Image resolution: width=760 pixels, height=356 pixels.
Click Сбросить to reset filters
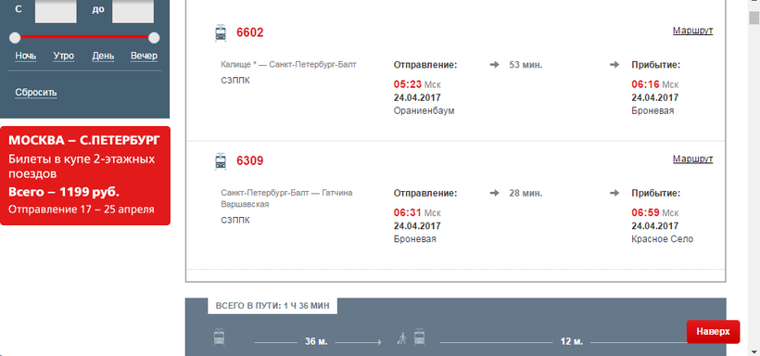(x=36, y=92)
